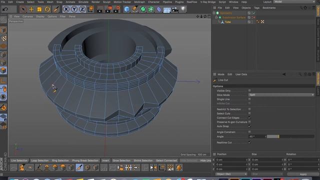Click the Apply button

click(303, 174)
